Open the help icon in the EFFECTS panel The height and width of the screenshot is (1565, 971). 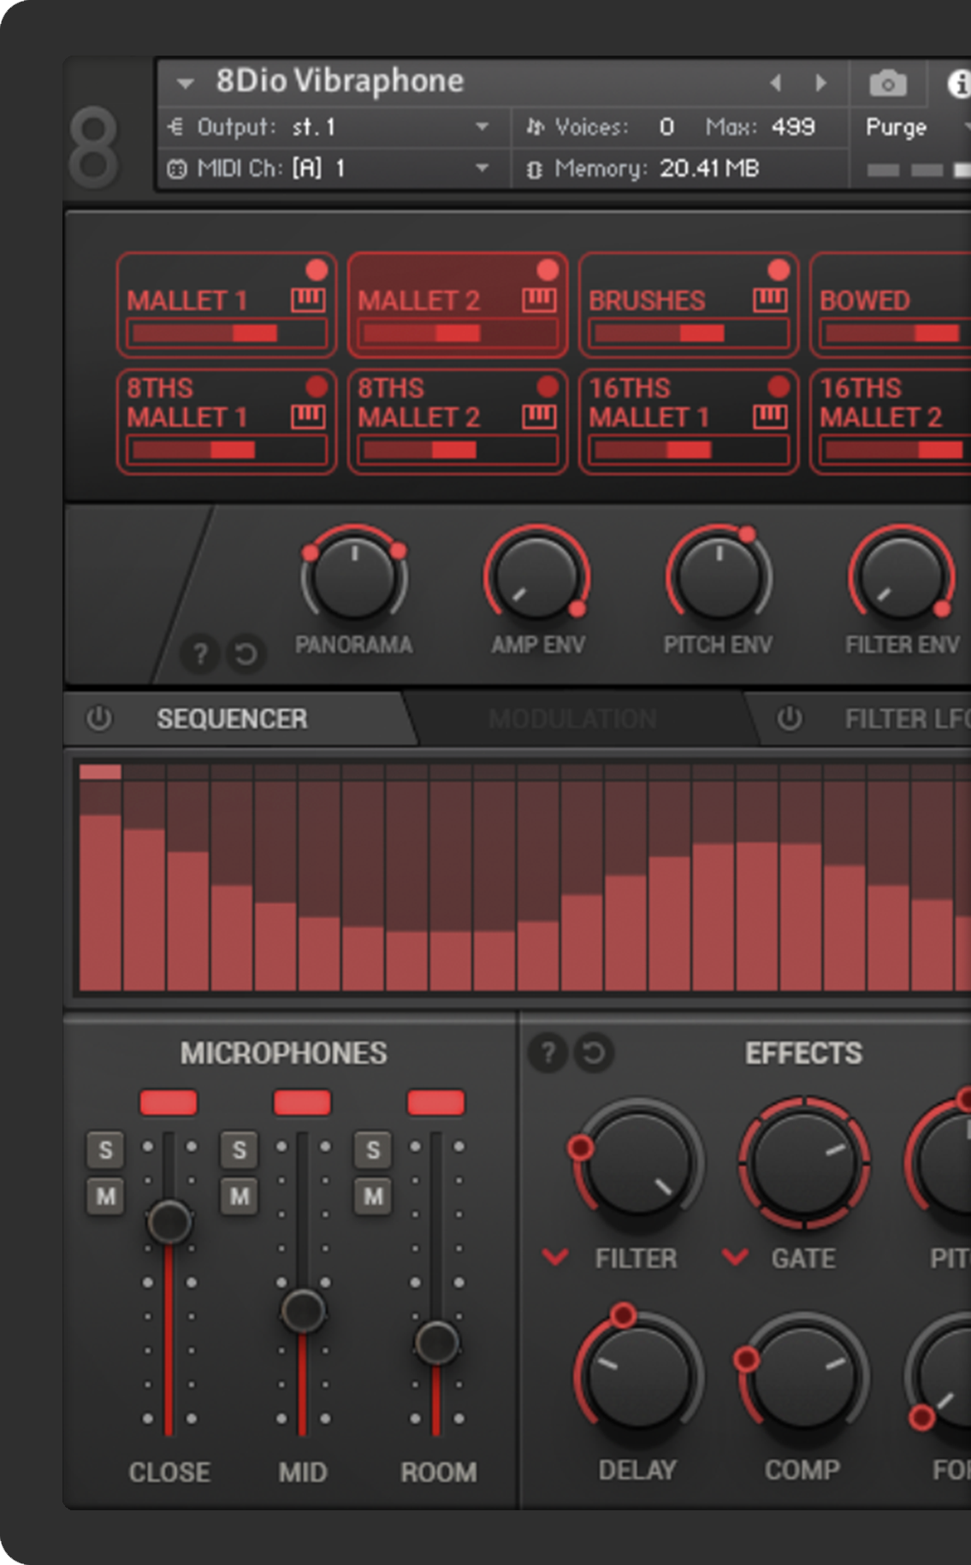pos(548,1053)
